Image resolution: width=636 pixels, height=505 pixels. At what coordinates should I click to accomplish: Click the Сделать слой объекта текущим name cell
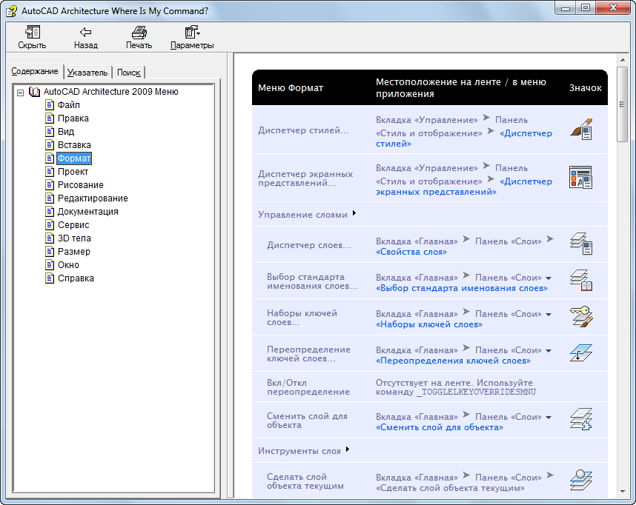305,481
